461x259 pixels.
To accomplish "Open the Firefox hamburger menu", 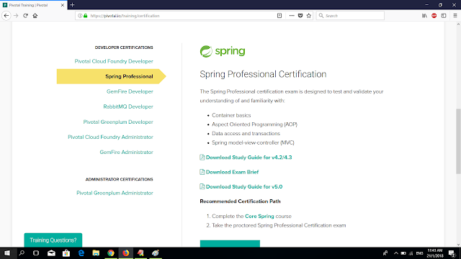I will coord(455,16).
